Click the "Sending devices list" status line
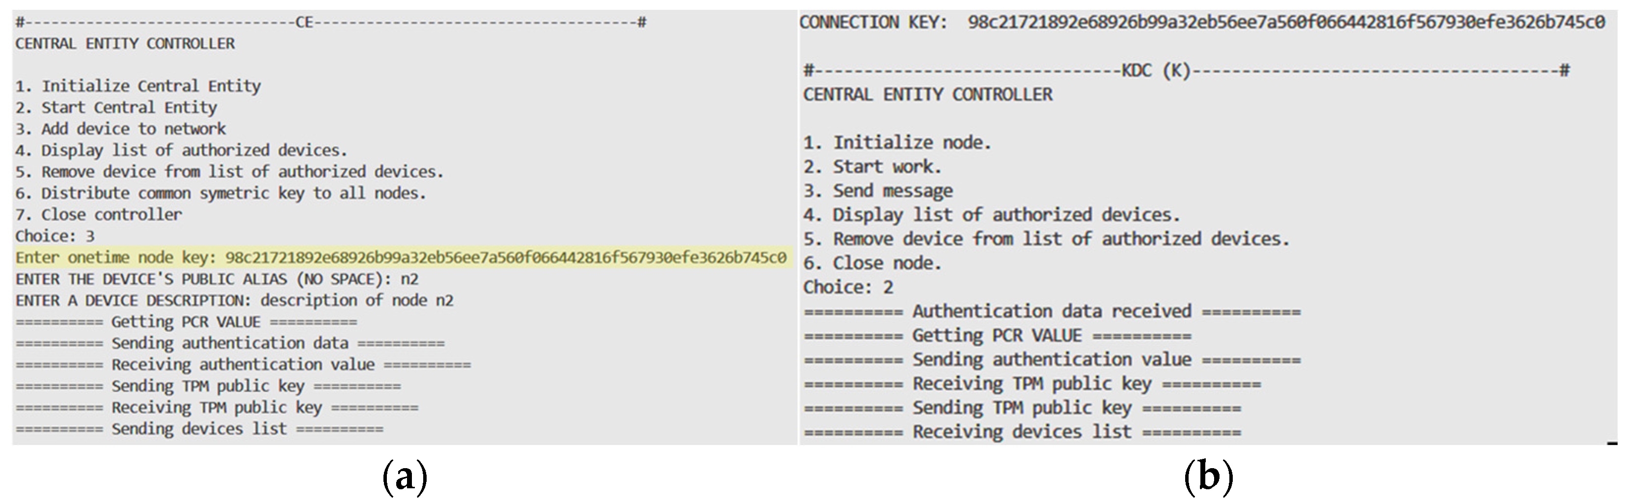Screen dimensions: 1628x503 199,430
